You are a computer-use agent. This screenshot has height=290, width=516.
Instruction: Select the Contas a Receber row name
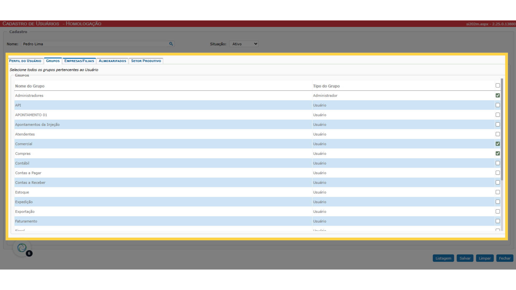point(30,183)
